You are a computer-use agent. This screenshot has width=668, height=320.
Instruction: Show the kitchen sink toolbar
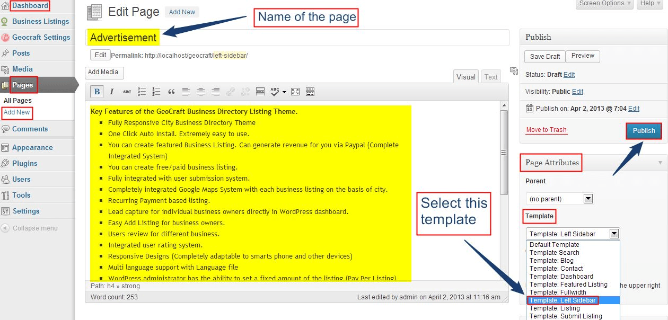click(310, 92)
